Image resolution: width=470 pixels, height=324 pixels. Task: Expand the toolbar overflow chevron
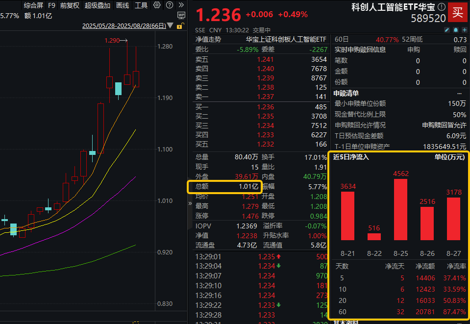tap(181, 5)
